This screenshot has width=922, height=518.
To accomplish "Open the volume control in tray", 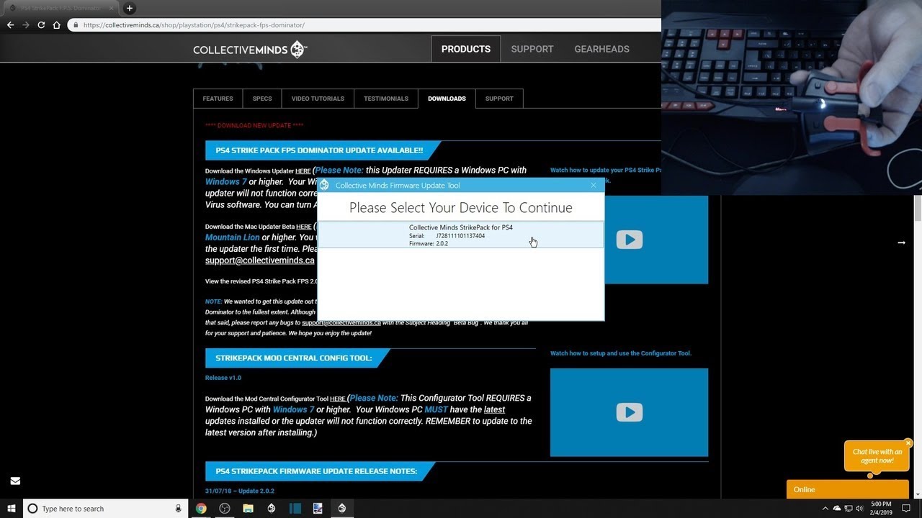I will click(859, 509).
